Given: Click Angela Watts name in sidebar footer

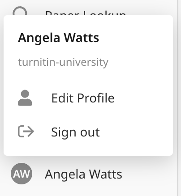Looking at the screenshot, I should [x=83, y=174].
